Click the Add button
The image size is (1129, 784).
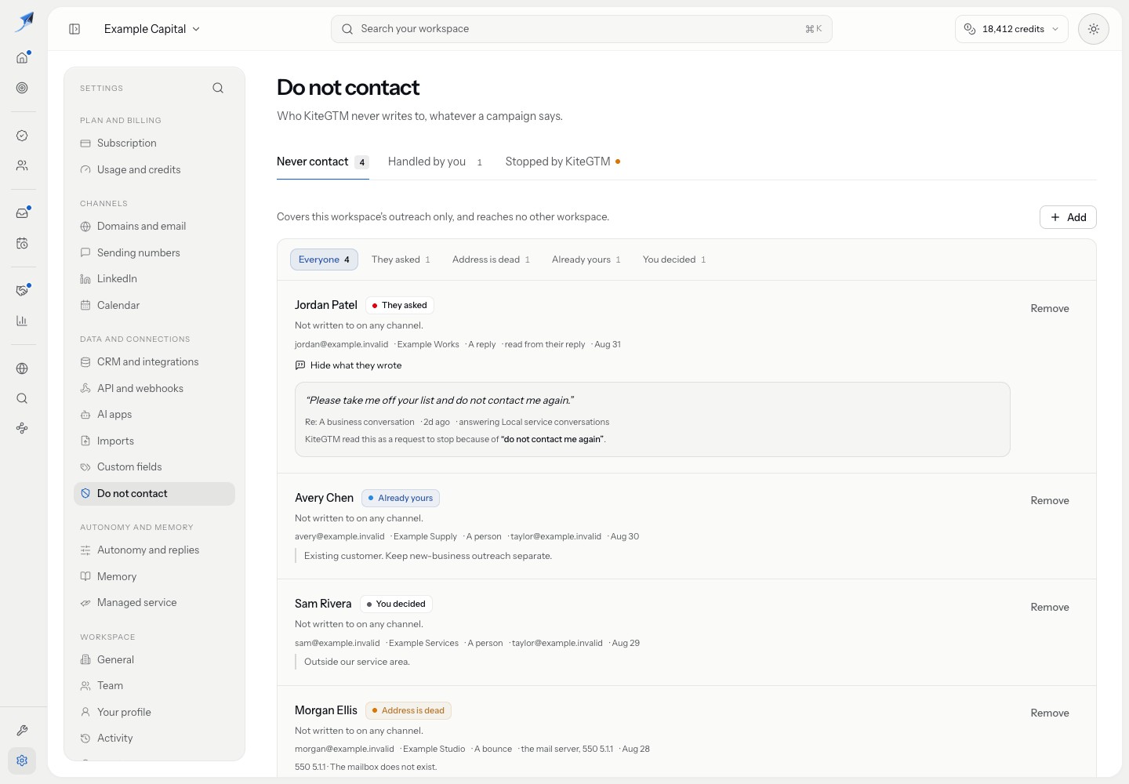[1068, 217]
